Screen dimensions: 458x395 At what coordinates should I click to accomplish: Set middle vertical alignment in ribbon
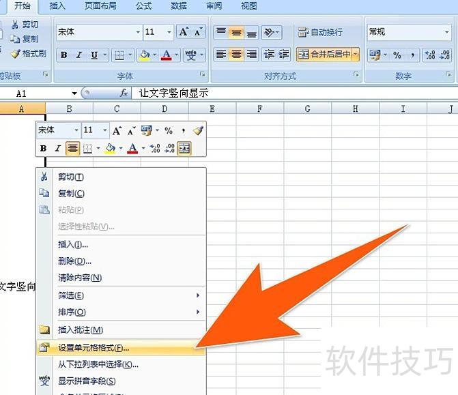[236, 32]
